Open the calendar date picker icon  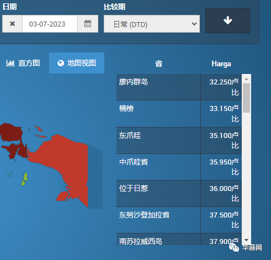pyautogui.click(x=88, y=24)
